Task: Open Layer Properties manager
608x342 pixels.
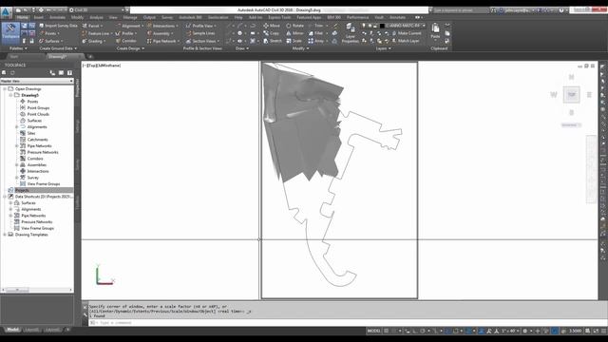Action: [x=351, y=33]
